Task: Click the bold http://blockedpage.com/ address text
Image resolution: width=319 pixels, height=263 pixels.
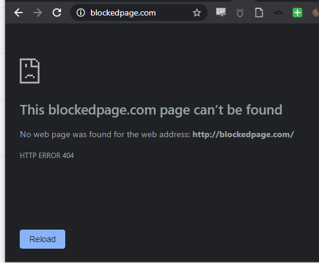Action: (243, 134)
